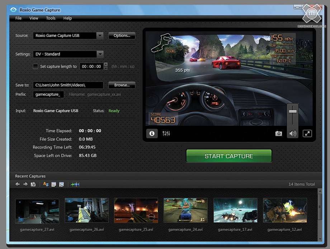Image resolution: width=330 pixels, height=249 pixels.
Task: Click the forward arrow in Recent Captures
Action: 25,184
